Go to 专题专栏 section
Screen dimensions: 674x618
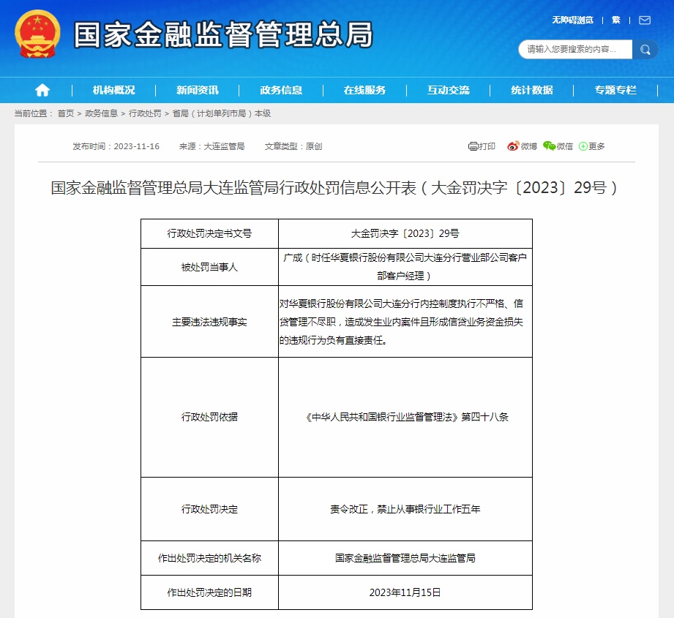pyautogui.click(x=615, y=90)
